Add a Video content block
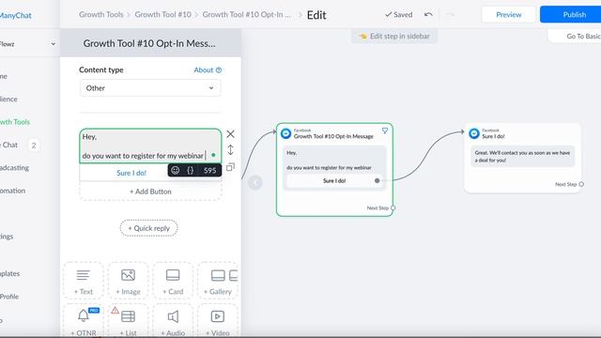 point(218,321)
